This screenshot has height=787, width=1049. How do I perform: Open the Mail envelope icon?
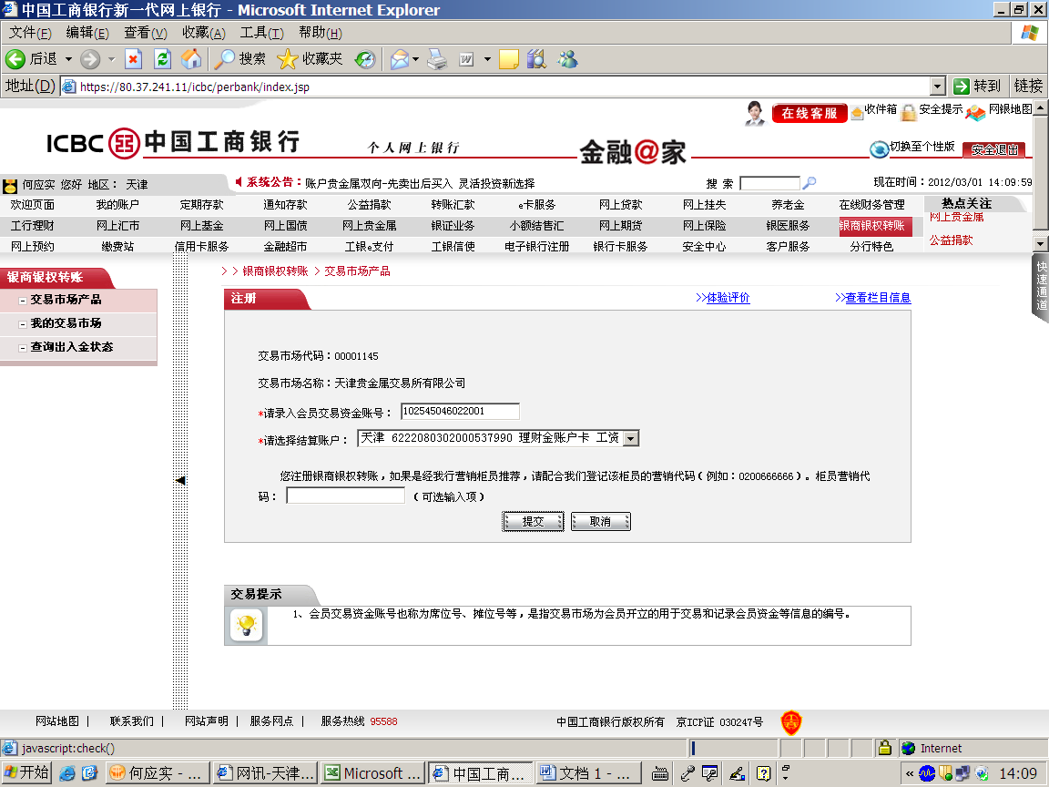tap(400, 59)
